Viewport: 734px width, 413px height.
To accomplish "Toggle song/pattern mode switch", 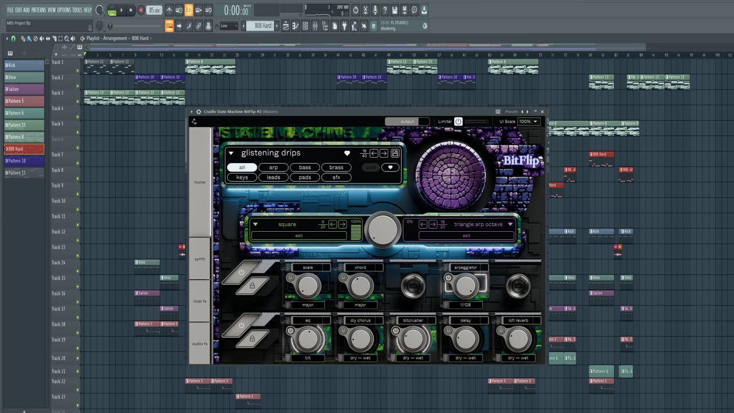I will click(112, 10).
